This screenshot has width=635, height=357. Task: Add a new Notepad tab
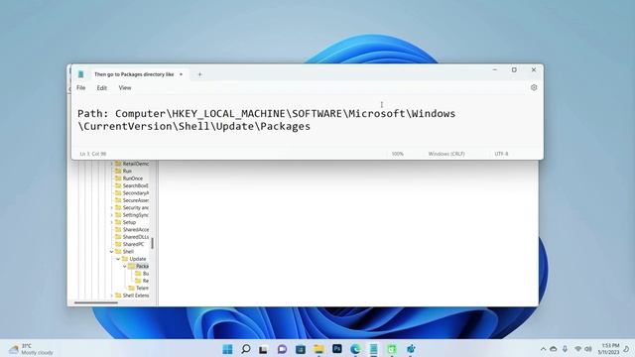pyautogui.click(x=199, y=74)
